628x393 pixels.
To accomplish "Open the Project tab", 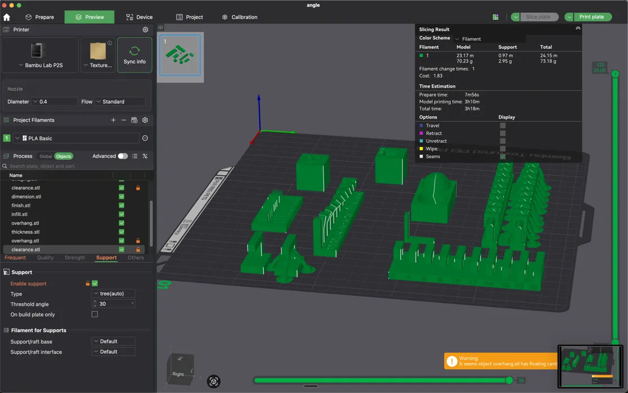I will 190,17.
